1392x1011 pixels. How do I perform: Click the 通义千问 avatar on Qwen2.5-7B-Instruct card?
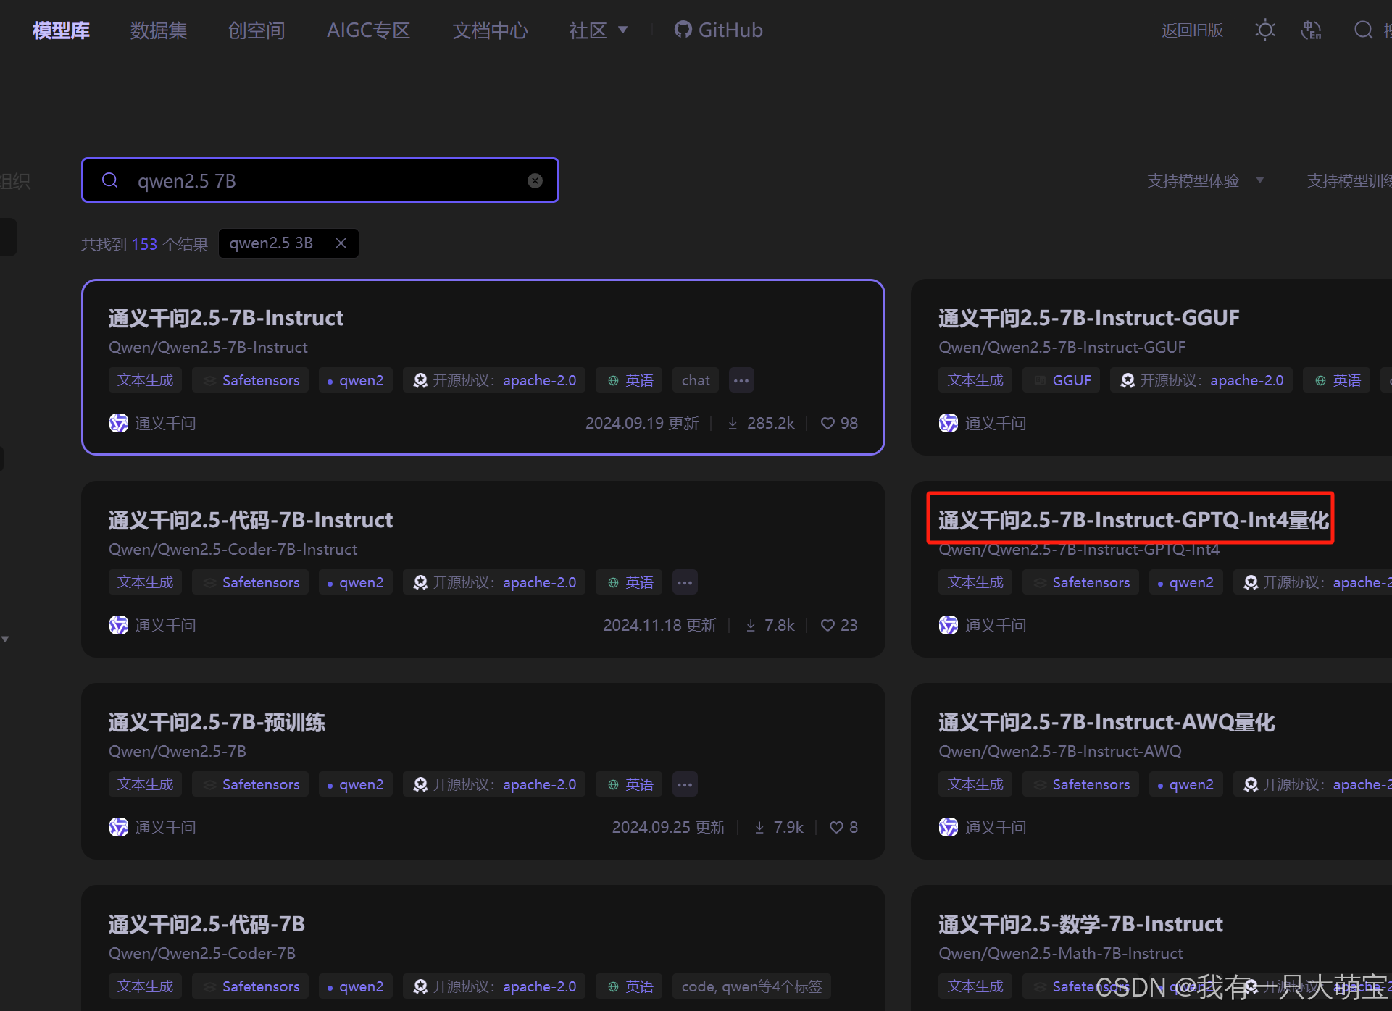click(118, 423)
